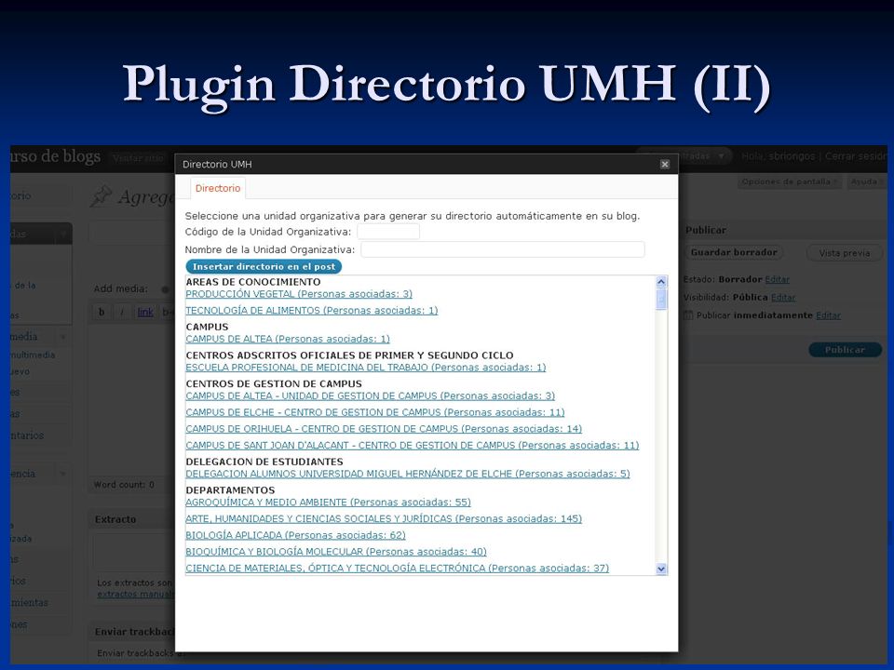The height and width of the screenshot is (670, 894).
Task: Click the directory list scrollbar thumb
Action: coord(661,299)
